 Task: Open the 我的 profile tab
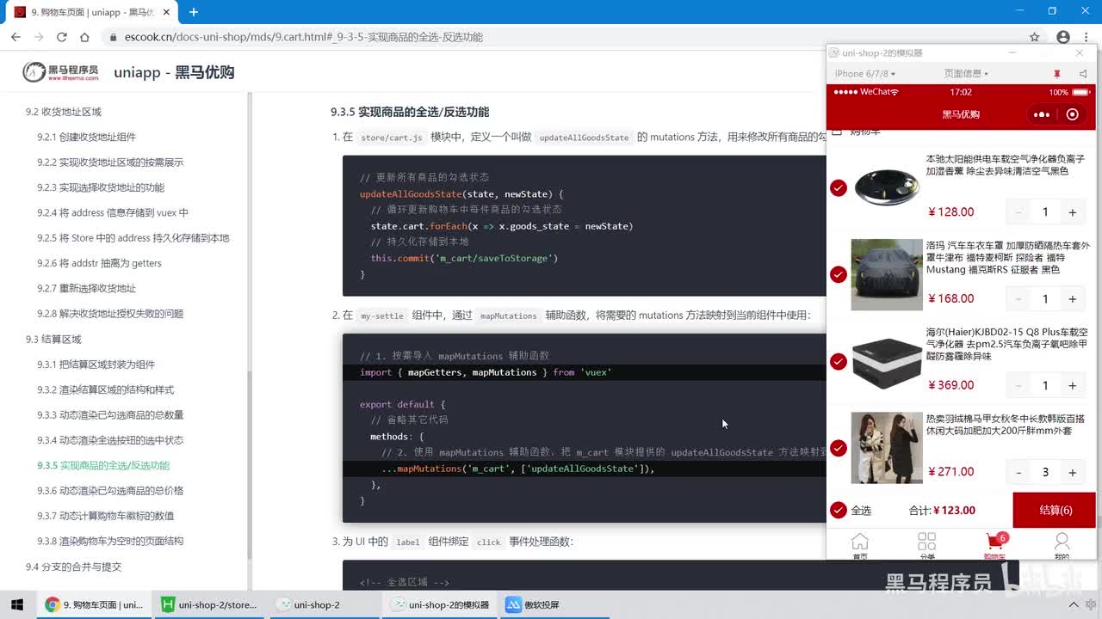click(x=1062, y=545)
